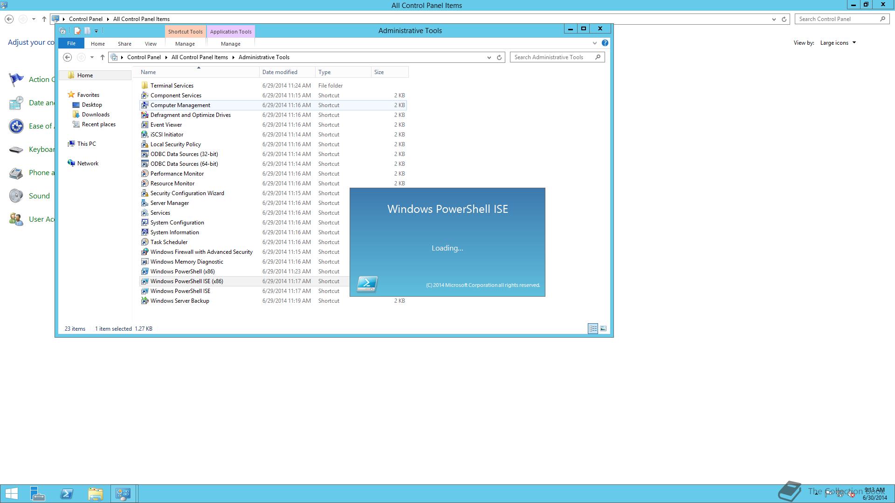Image resolution: width=895 pixels, height=503 pixels.
Task: Select the iSCSI Initiator shortcut icon
Action: pyautogui.click(x=145, y=135)
